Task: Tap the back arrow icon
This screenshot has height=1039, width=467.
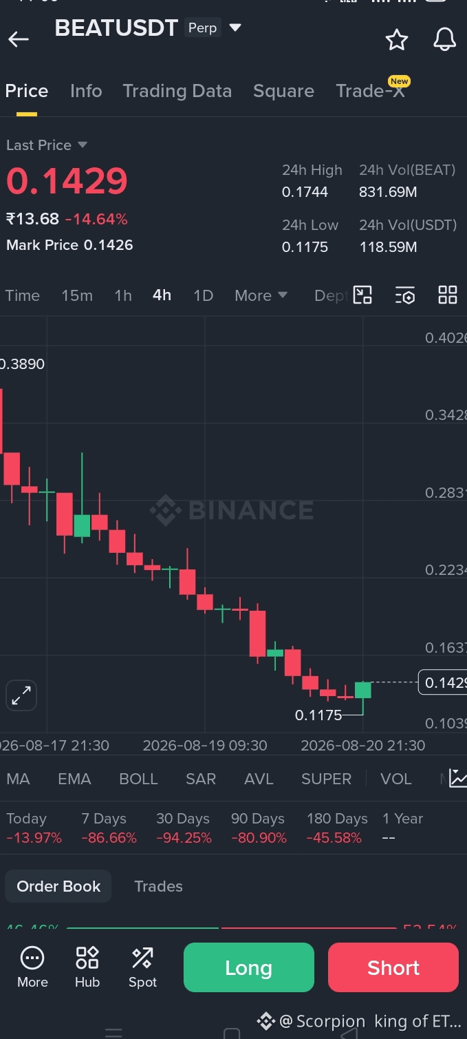Action: pos(19,39)
